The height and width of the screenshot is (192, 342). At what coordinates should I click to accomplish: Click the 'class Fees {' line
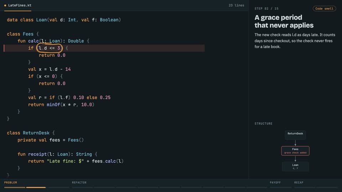point(23,34)
